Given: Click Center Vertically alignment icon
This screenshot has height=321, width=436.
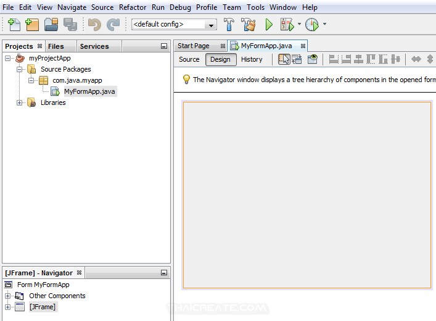Looking at the screenshot, I should tap(395, 59).
